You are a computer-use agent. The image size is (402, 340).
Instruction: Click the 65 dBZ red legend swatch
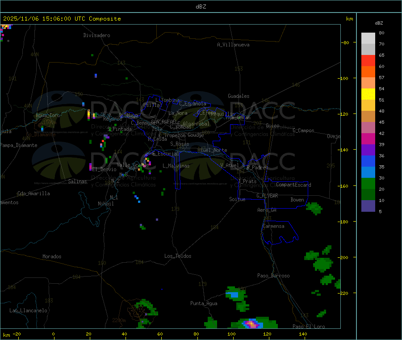tap(368, 60)
